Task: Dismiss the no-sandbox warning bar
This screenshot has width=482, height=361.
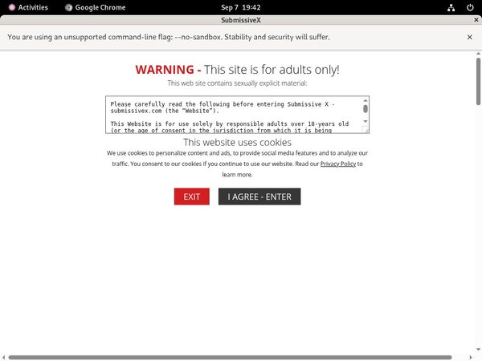Action: pos(470,37)
